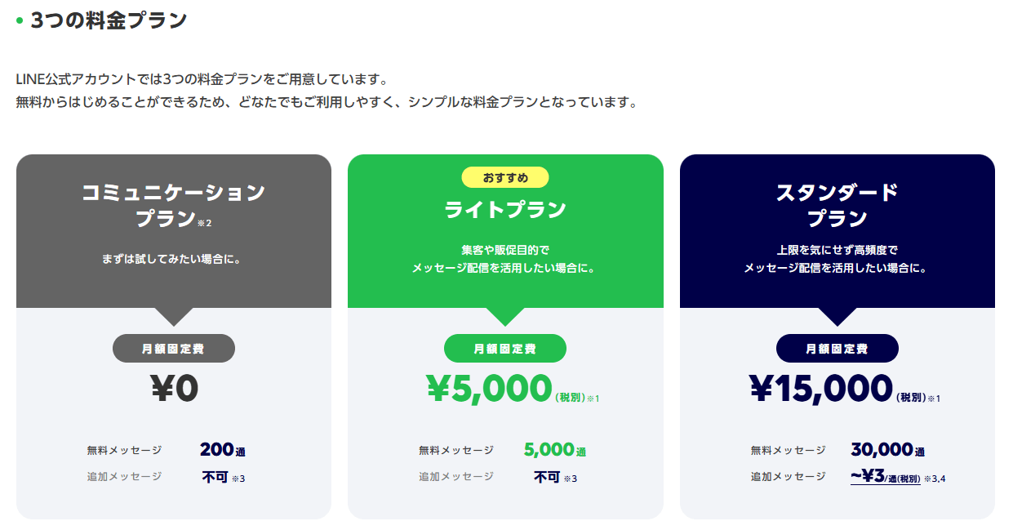The image size is (1013, 530).
Task: Click the ¥0 monthly price
Action: pos(175,389)
